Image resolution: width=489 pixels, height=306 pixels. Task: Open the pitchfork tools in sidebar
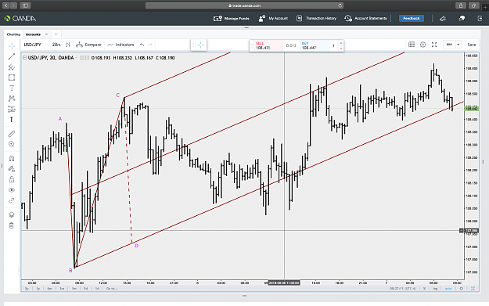12,67
